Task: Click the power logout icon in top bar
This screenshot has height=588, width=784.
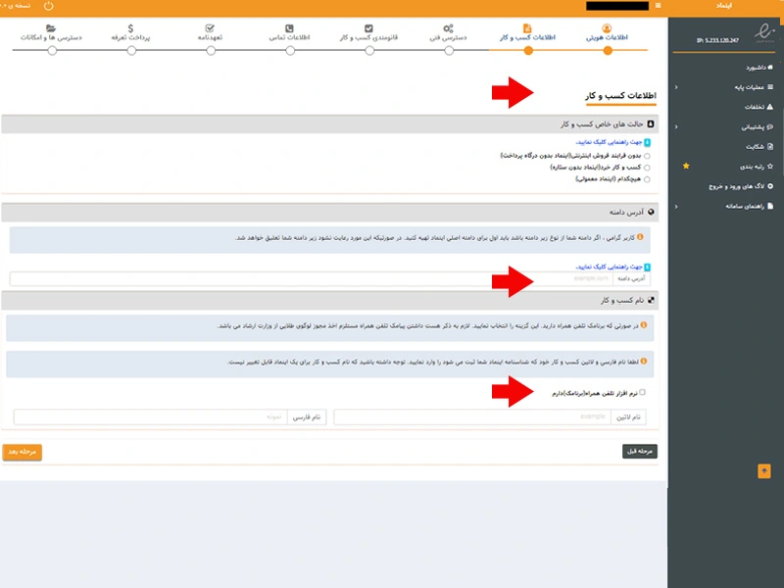Action: (x=48, y=6)
